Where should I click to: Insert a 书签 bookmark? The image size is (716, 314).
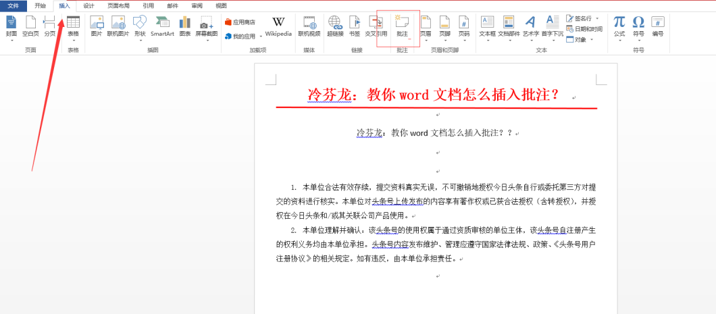click(355, 26)
